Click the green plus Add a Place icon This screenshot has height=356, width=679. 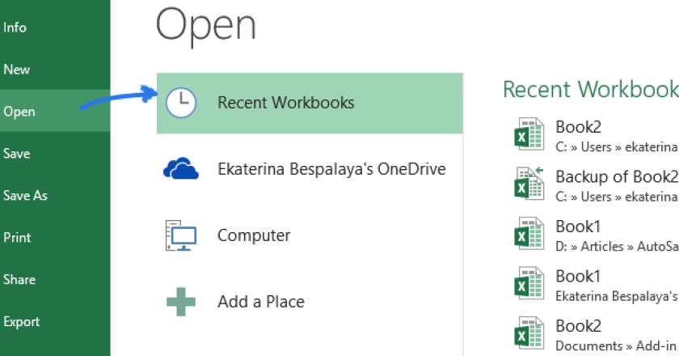click(180, 302)
